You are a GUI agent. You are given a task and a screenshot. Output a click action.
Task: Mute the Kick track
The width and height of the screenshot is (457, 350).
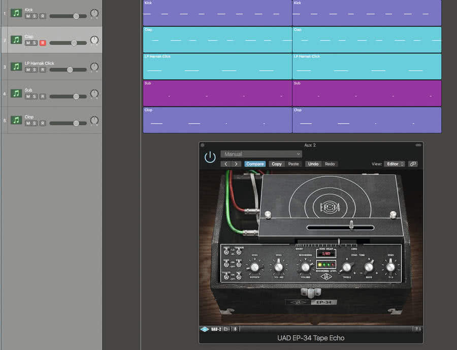(x=28, y=16)
